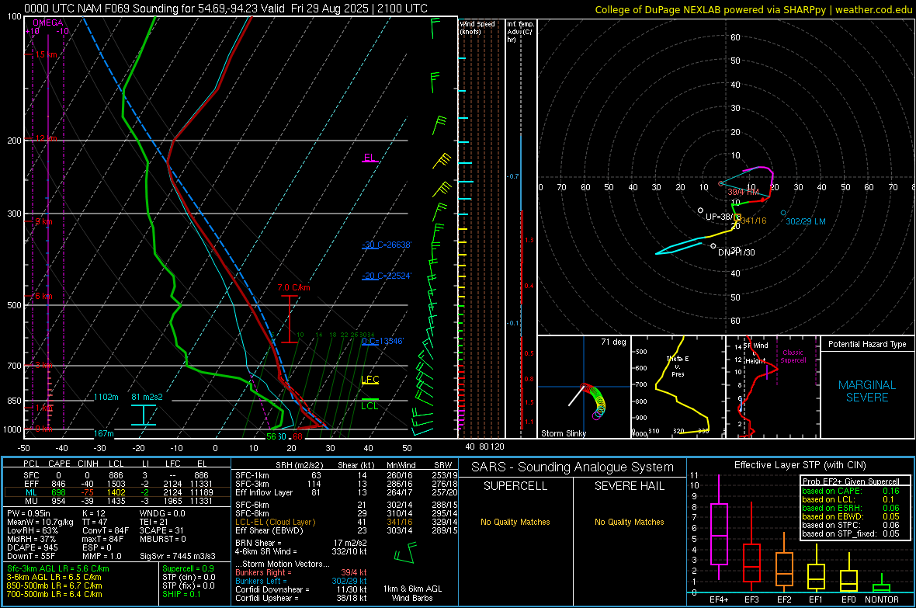Click the magenta EL level label
The image size is (916, 608).
click(x=370, y=158)
